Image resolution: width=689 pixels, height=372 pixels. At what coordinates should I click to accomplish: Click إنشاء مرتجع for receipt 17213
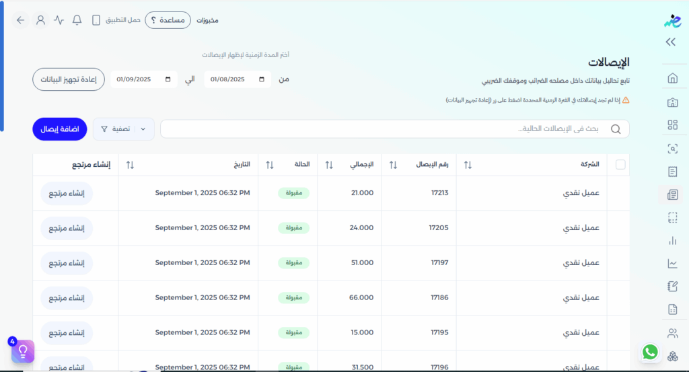[x=67, y=193]
